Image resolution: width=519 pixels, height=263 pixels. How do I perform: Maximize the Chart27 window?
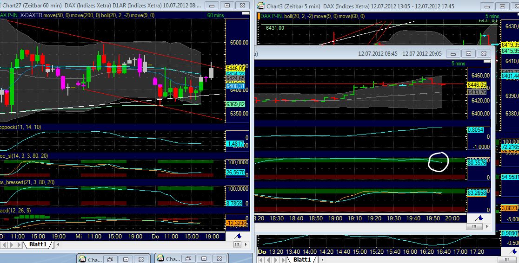pyautogui.click(x=227, y=6)
